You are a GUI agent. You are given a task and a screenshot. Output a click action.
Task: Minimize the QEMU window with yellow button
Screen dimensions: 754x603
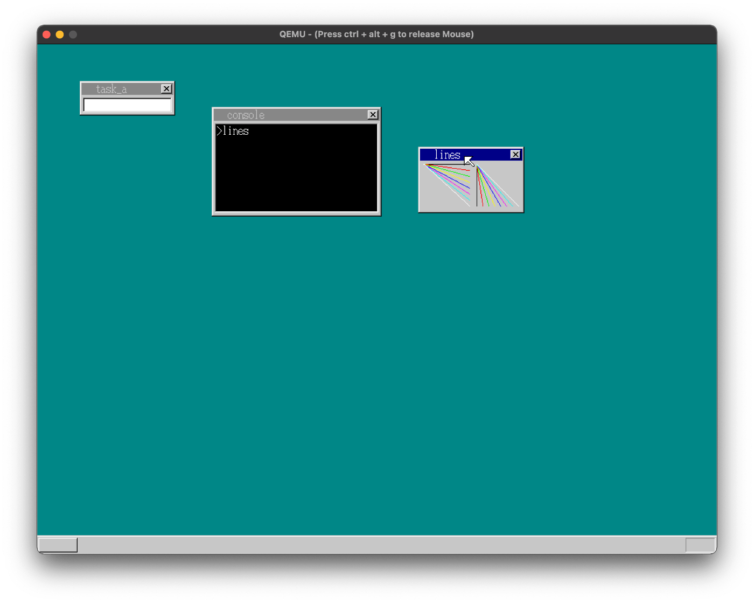60,34
